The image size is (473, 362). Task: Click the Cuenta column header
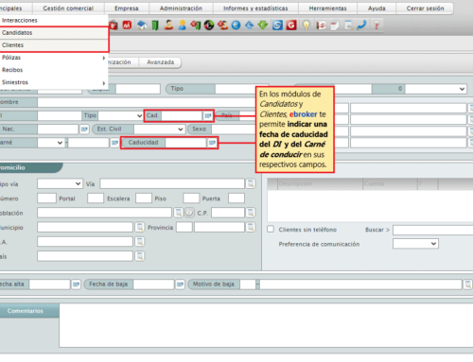pos(390,183)
